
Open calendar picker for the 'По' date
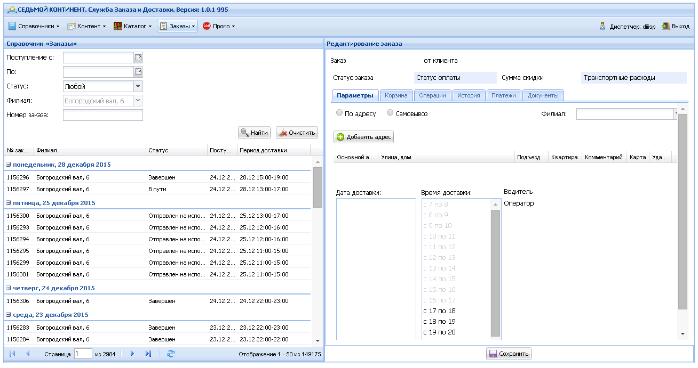(138, 72)
